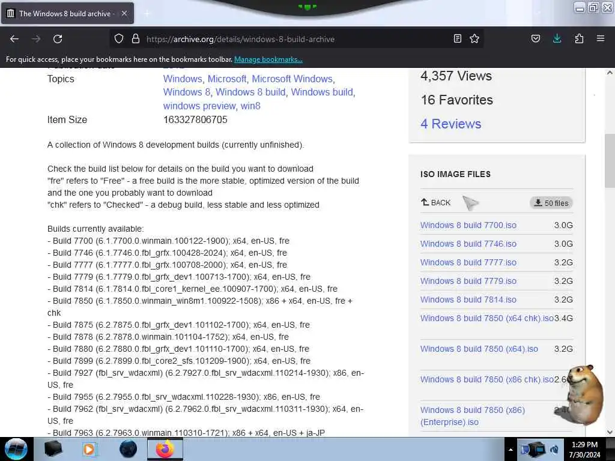Click the volume speaker tray icon

coord(554,450)
